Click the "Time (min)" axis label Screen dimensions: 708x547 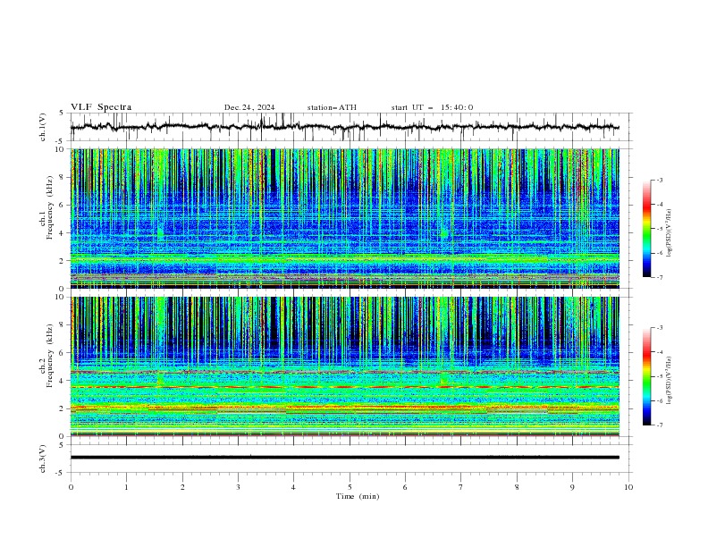pos(358,496)
